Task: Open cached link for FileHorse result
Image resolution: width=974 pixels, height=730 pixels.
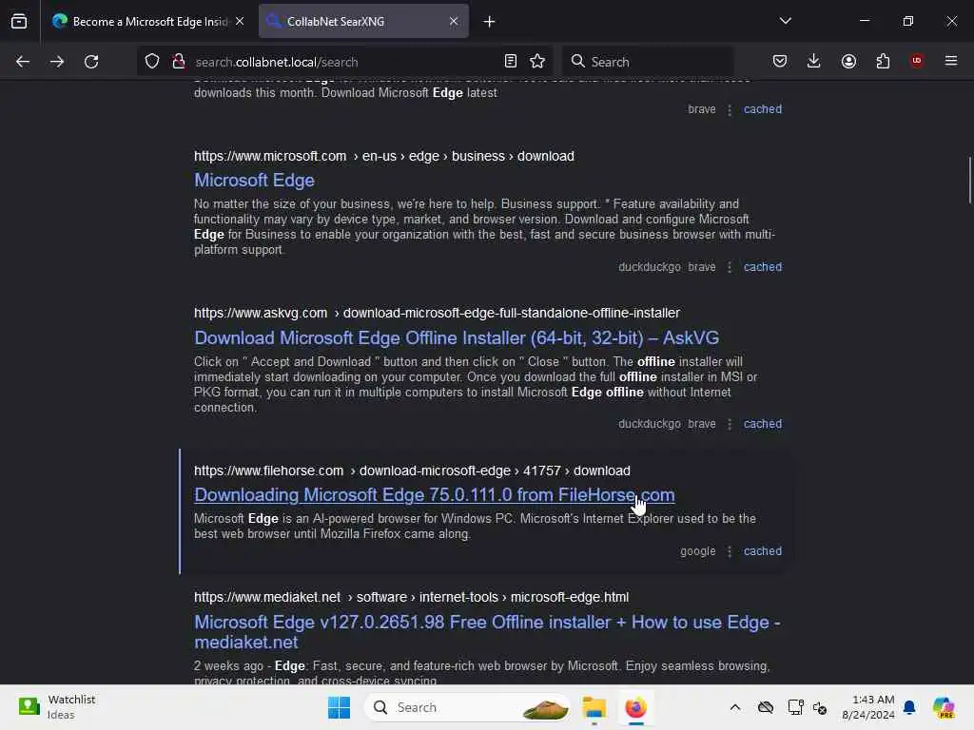Action: (763, 551)
